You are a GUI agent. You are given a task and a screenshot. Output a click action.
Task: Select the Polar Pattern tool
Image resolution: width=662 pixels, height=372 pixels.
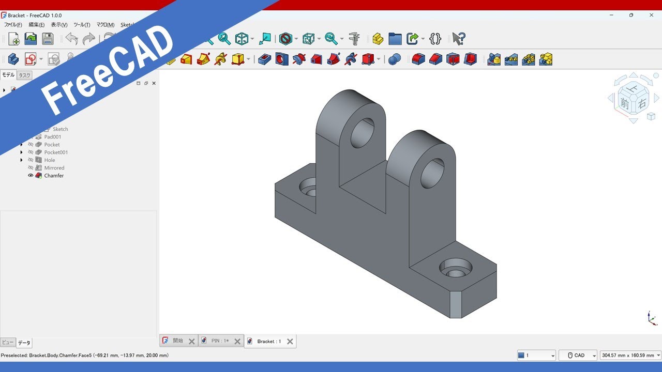point(529,59)
